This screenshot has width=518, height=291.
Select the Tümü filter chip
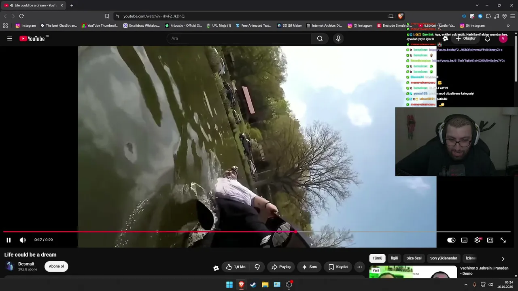377,258
